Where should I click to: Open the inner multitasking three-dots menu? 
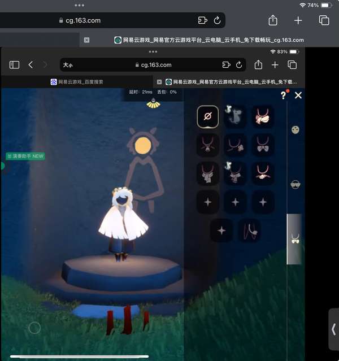pyautogui.click(x=153, y=51)
